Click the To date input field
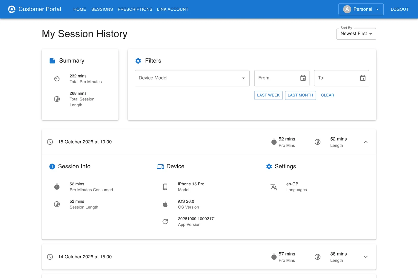418x278 pixels. click(342, 78)
